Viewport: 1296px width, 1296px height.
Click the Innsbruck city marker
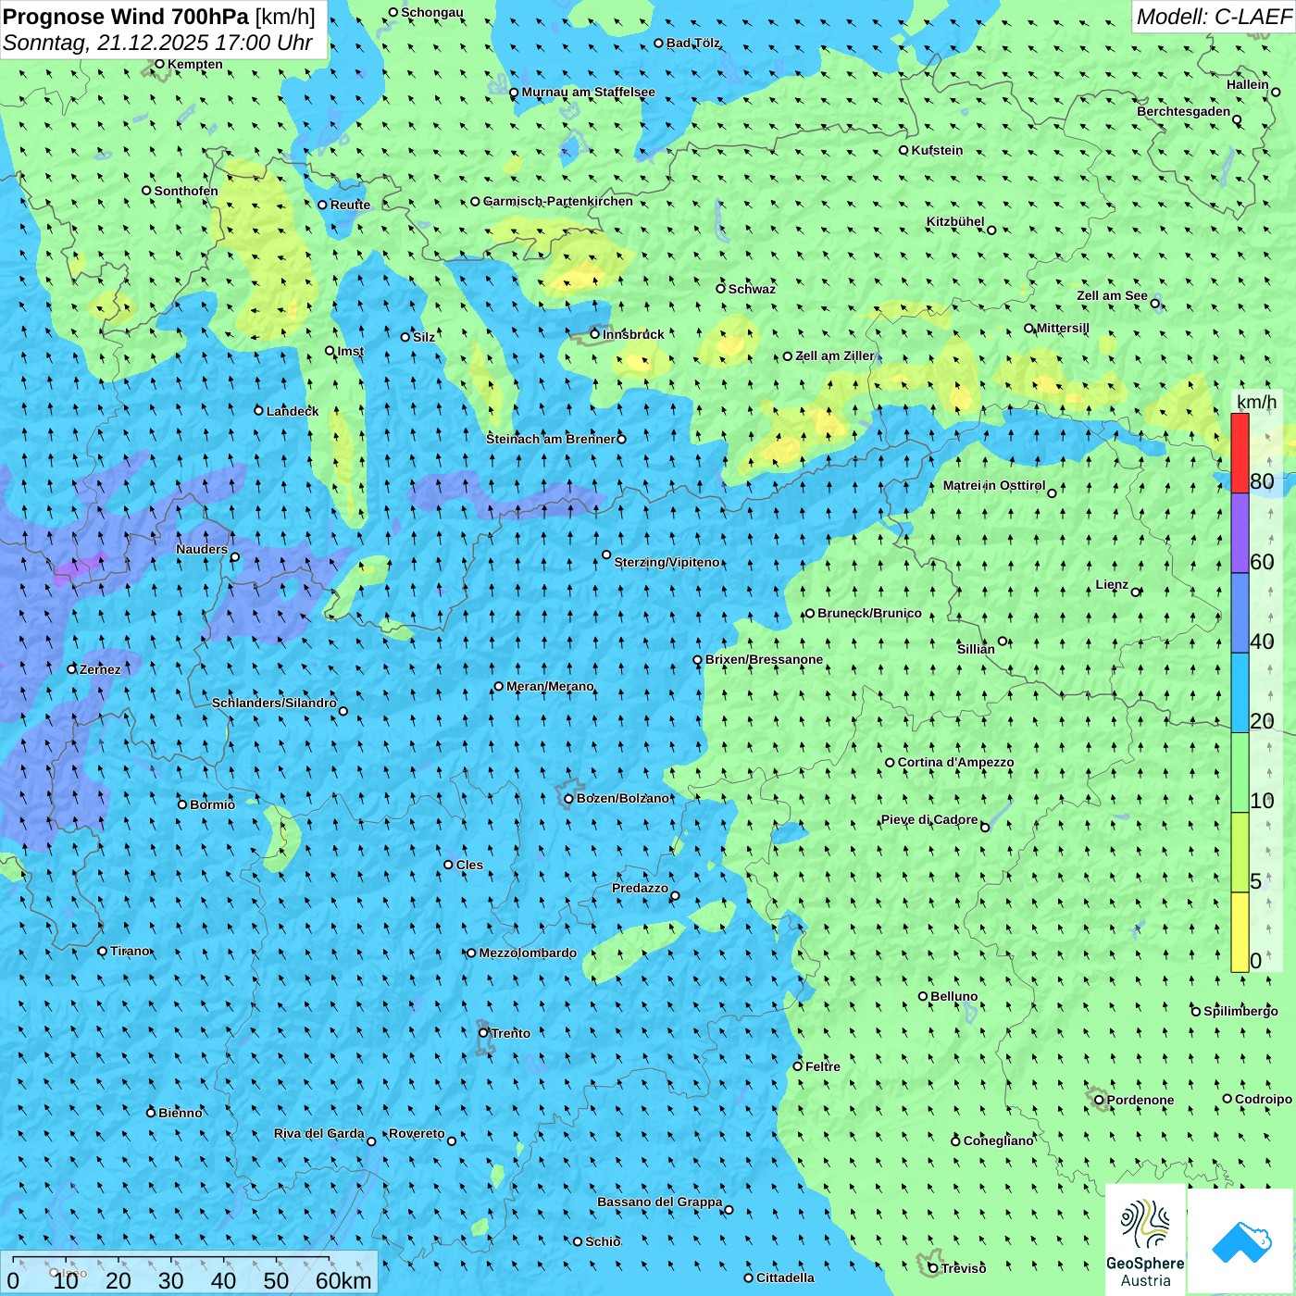click(595, 334)
